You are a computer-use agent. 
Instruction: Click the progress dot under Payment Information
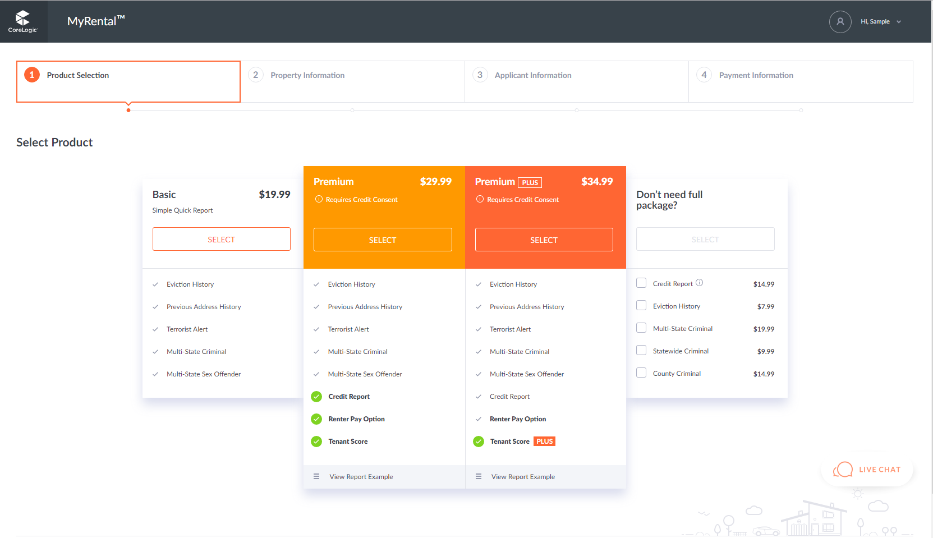coord(801,110)
